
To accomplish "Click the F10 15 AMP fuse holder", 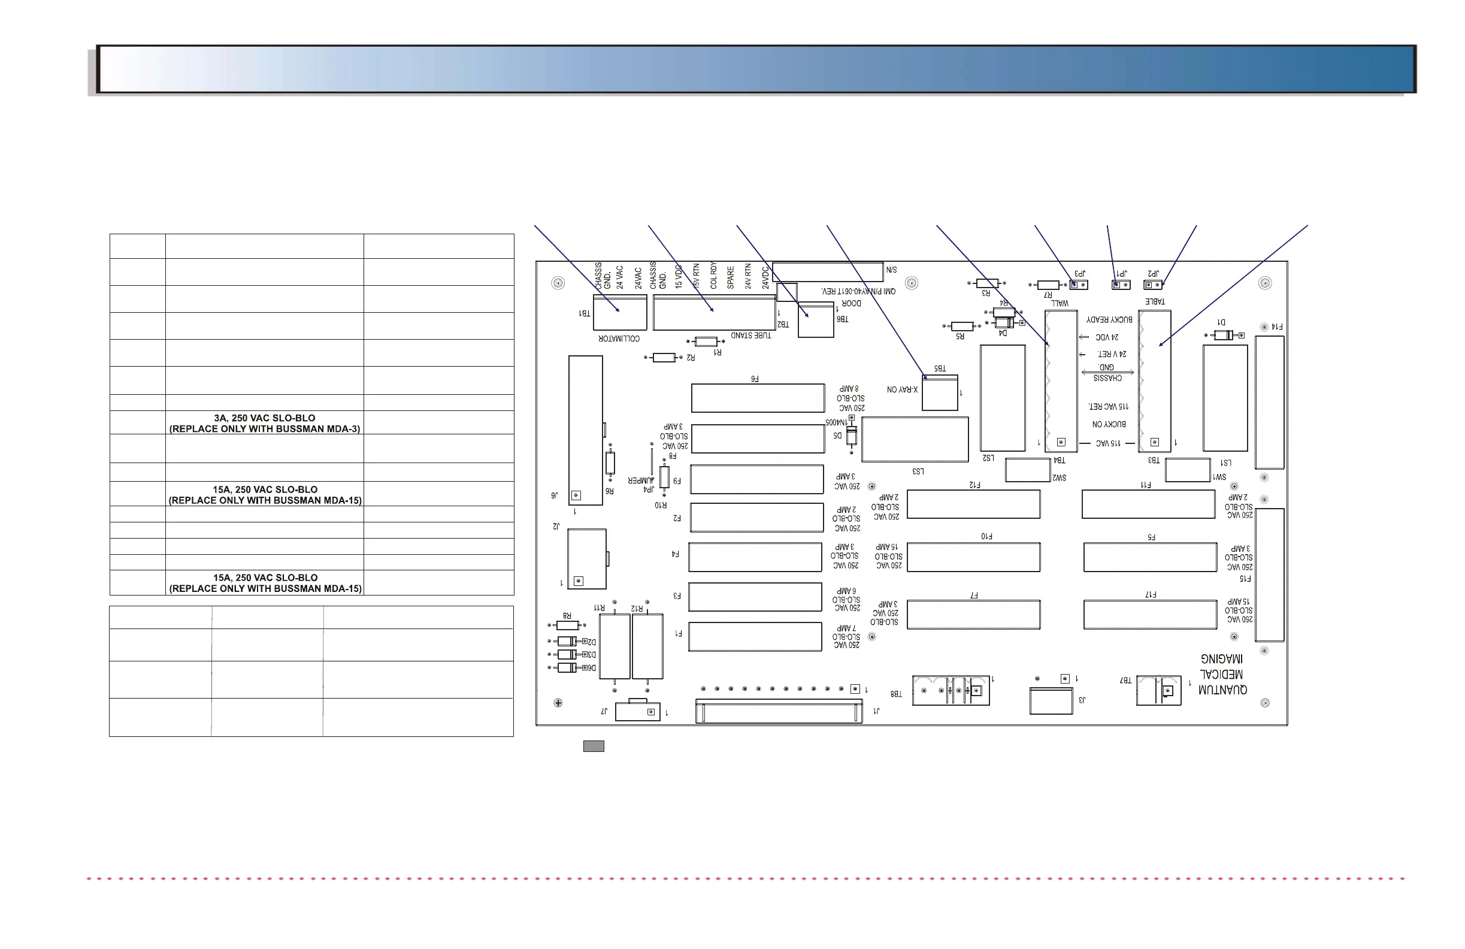I will point(973,557).
